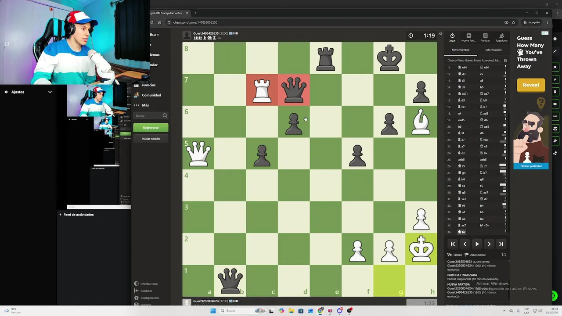This screenshot has height=316, width=562.
Task: Click the yellow Reveal button
Action: [x=531, y=85]
